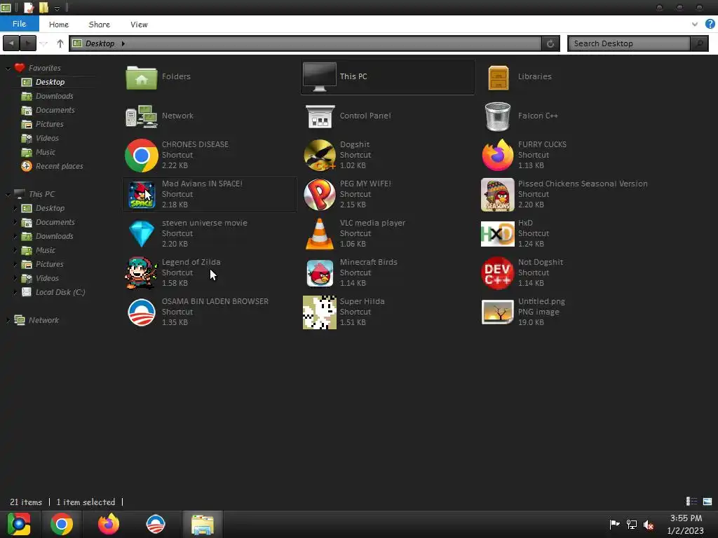
Task: Click File Explorer taskbar button
Action: [203, 524]
